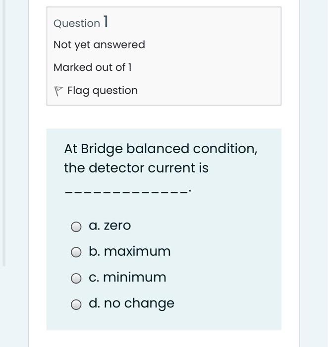Click the 'b. maximum' answer label
Viewport: 328px width, 347px height.
(129, 252)
